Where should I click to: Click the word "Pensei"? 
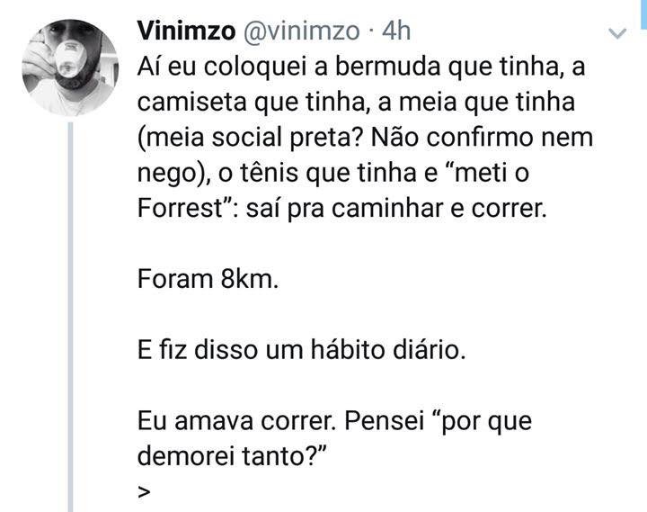[385, 421]
